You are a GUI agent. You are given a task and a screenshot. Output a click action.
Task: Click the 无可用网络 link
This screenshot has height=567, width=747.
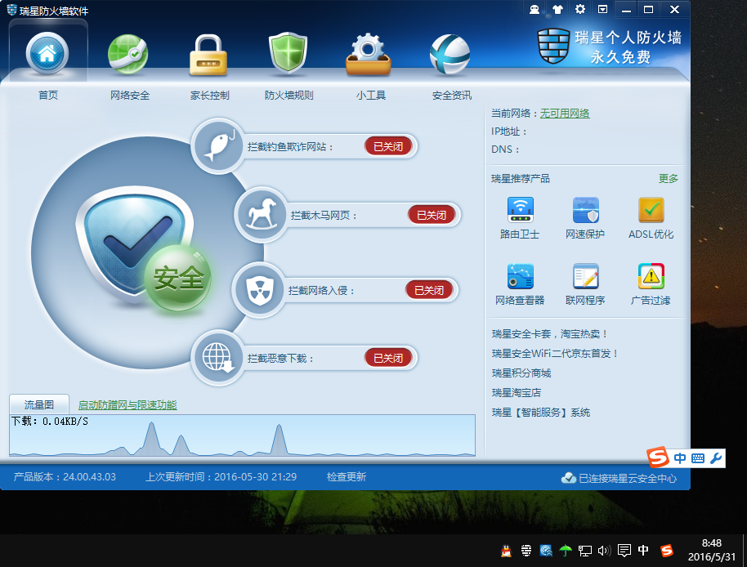coord(565,114)
